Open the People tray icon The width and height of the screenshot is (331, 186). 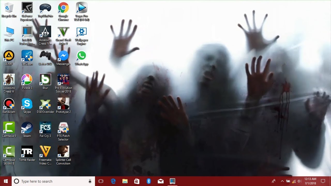[x=274, y=181]
